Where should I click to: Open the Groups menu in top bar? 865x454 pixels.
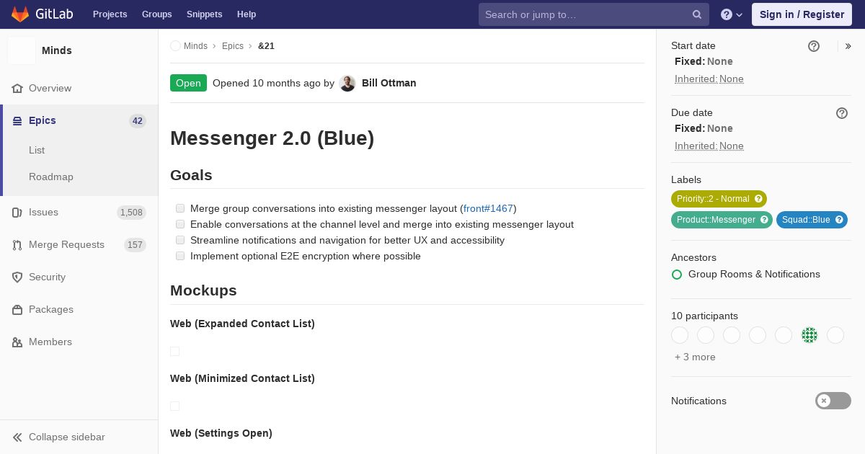pyautogui.click(x=156, y=14)
